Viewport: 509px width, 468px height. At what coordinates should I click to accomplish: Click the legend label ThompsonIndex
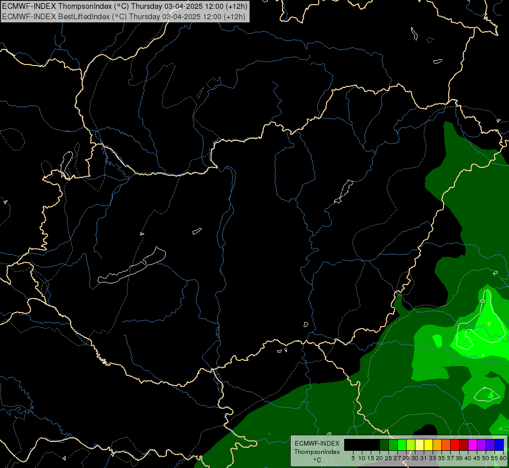point(317,452)
